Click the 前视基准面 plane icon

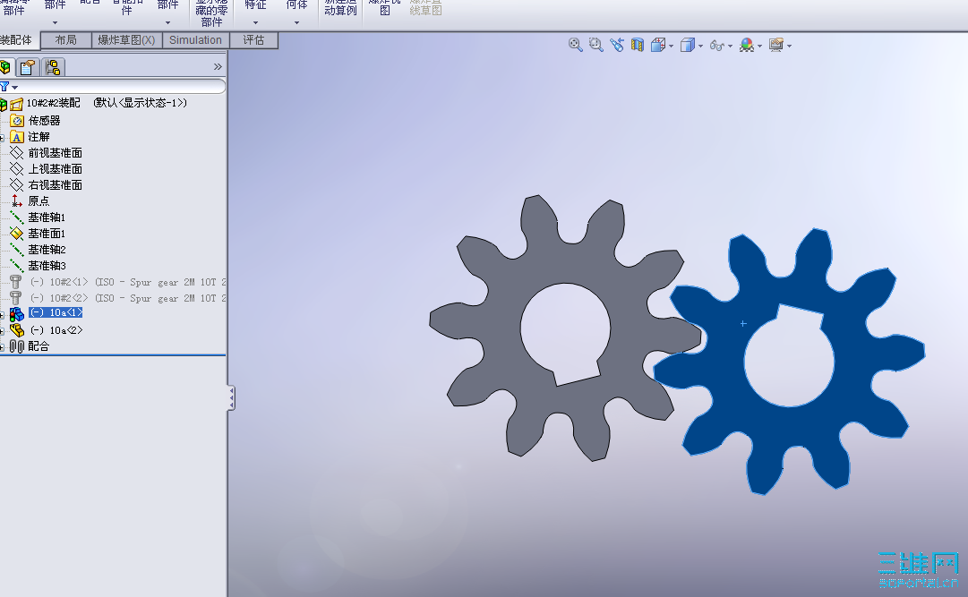pos(17,152)
